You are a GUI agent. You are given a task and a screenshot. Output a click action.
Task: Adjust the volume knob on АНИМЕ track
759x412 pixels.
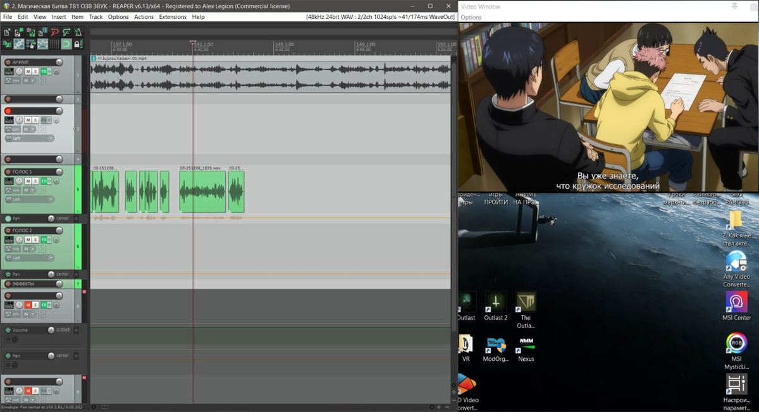point(59,62)
